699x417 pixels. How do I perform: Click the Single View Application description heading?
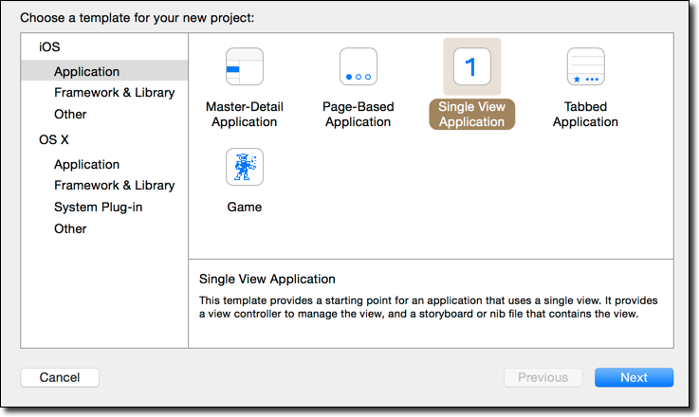click(x=267, y=279)
